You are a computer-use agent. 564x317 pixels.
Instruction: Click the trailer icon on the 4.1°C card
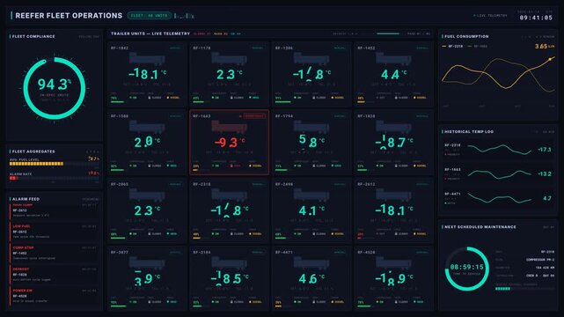[311, 195]
